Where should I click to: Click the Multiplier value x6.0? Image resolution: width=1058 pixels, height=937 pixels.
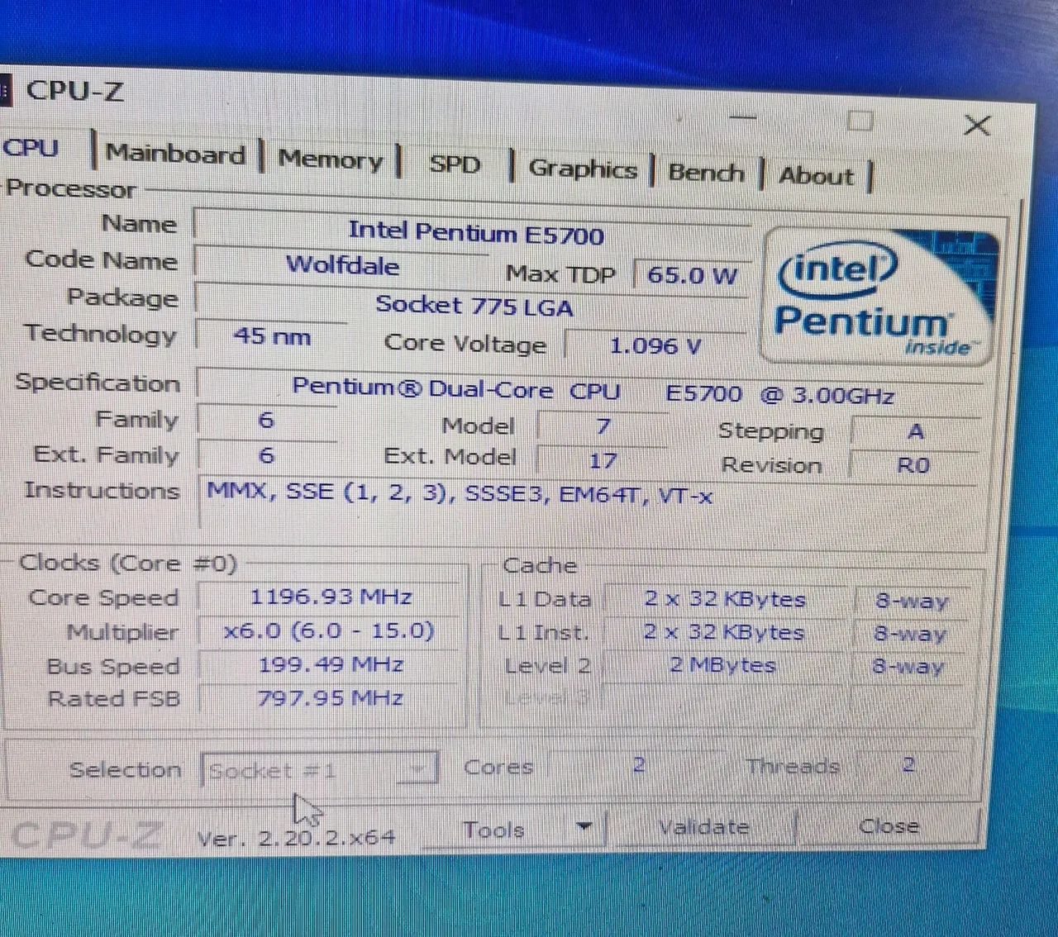(329, 630)
